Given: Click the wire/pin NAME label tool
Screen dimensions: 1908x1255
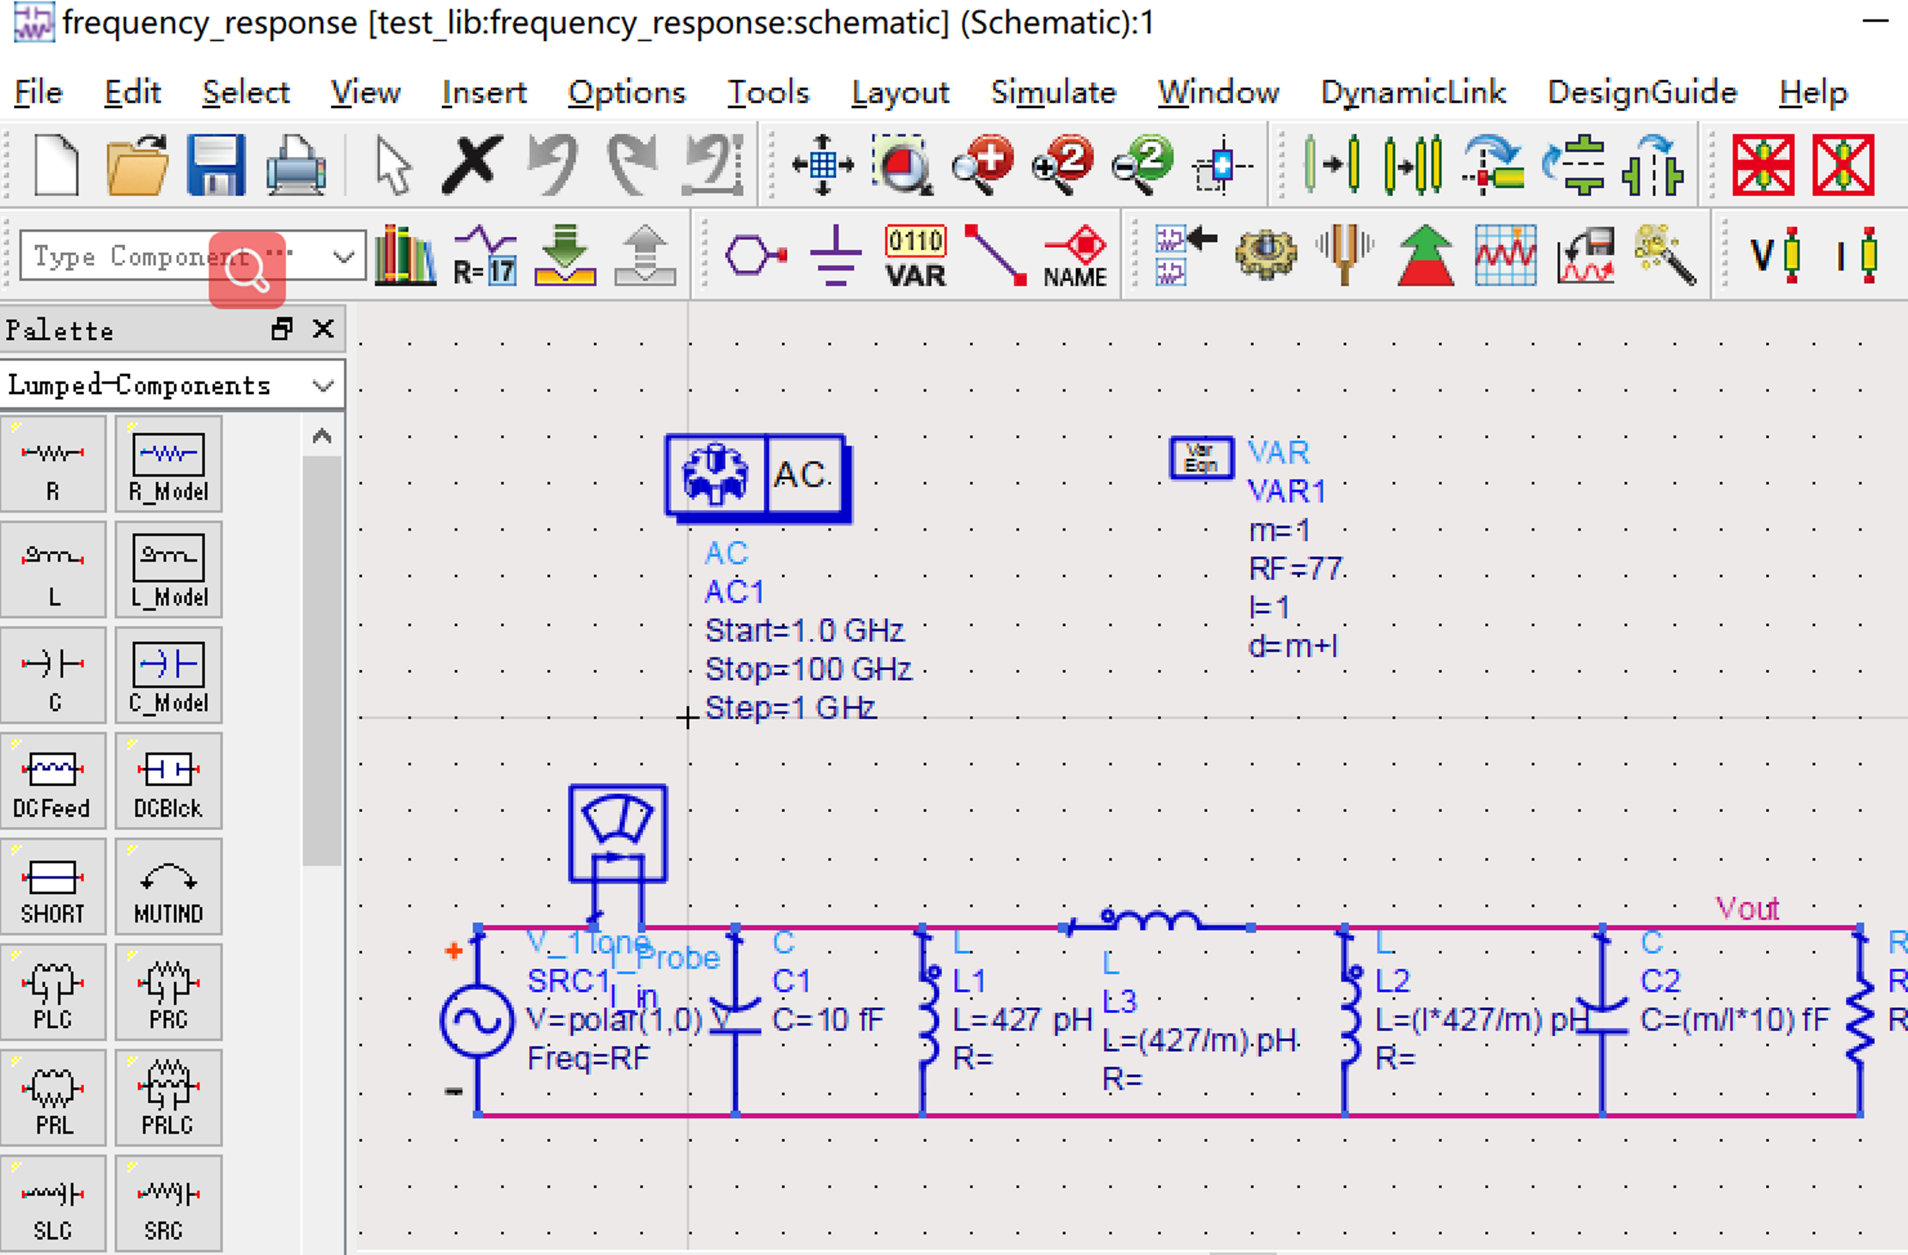Looking at the screenshot, I should coord(1075,255).
